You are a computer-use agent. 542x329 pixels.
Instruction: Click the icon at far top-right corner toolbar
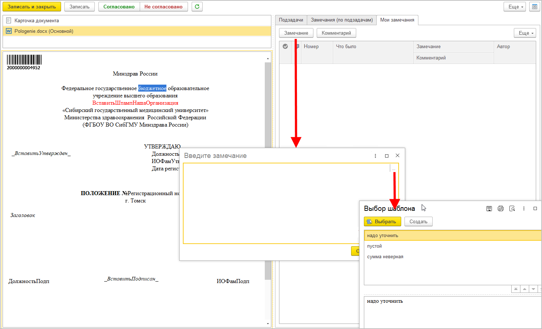pyautogui.click(x=534, y=7)
